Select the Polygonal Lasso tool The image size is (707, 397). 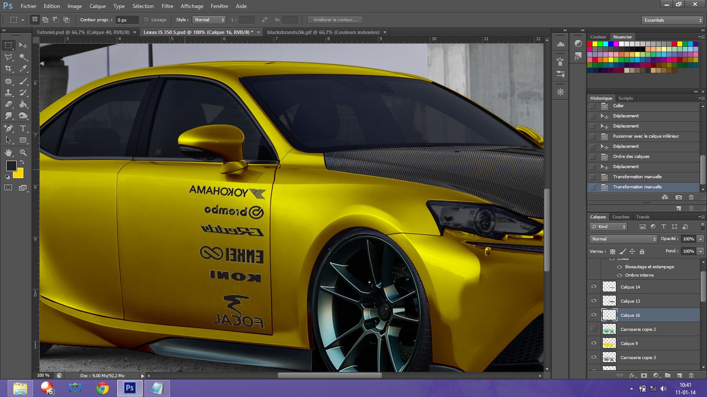point(8,57)
